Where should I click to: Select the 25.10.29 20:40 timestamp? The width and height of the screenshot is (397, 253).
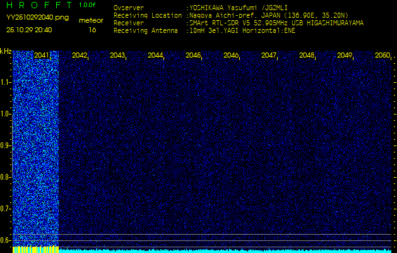click(x=29, y=30)
